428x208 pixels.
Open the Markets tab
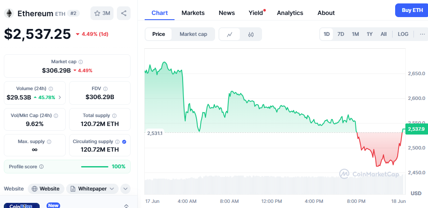193,13
